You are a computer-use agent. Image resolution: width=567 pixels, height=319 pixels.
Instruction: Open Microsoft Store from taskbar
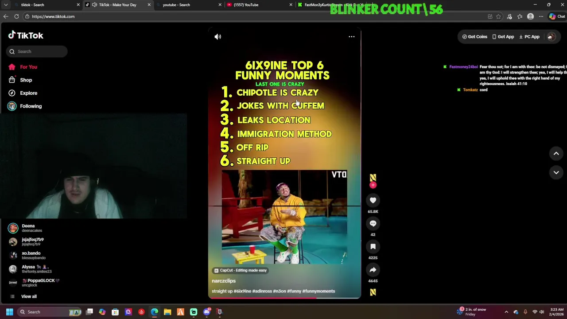click(x=115, y=312)
